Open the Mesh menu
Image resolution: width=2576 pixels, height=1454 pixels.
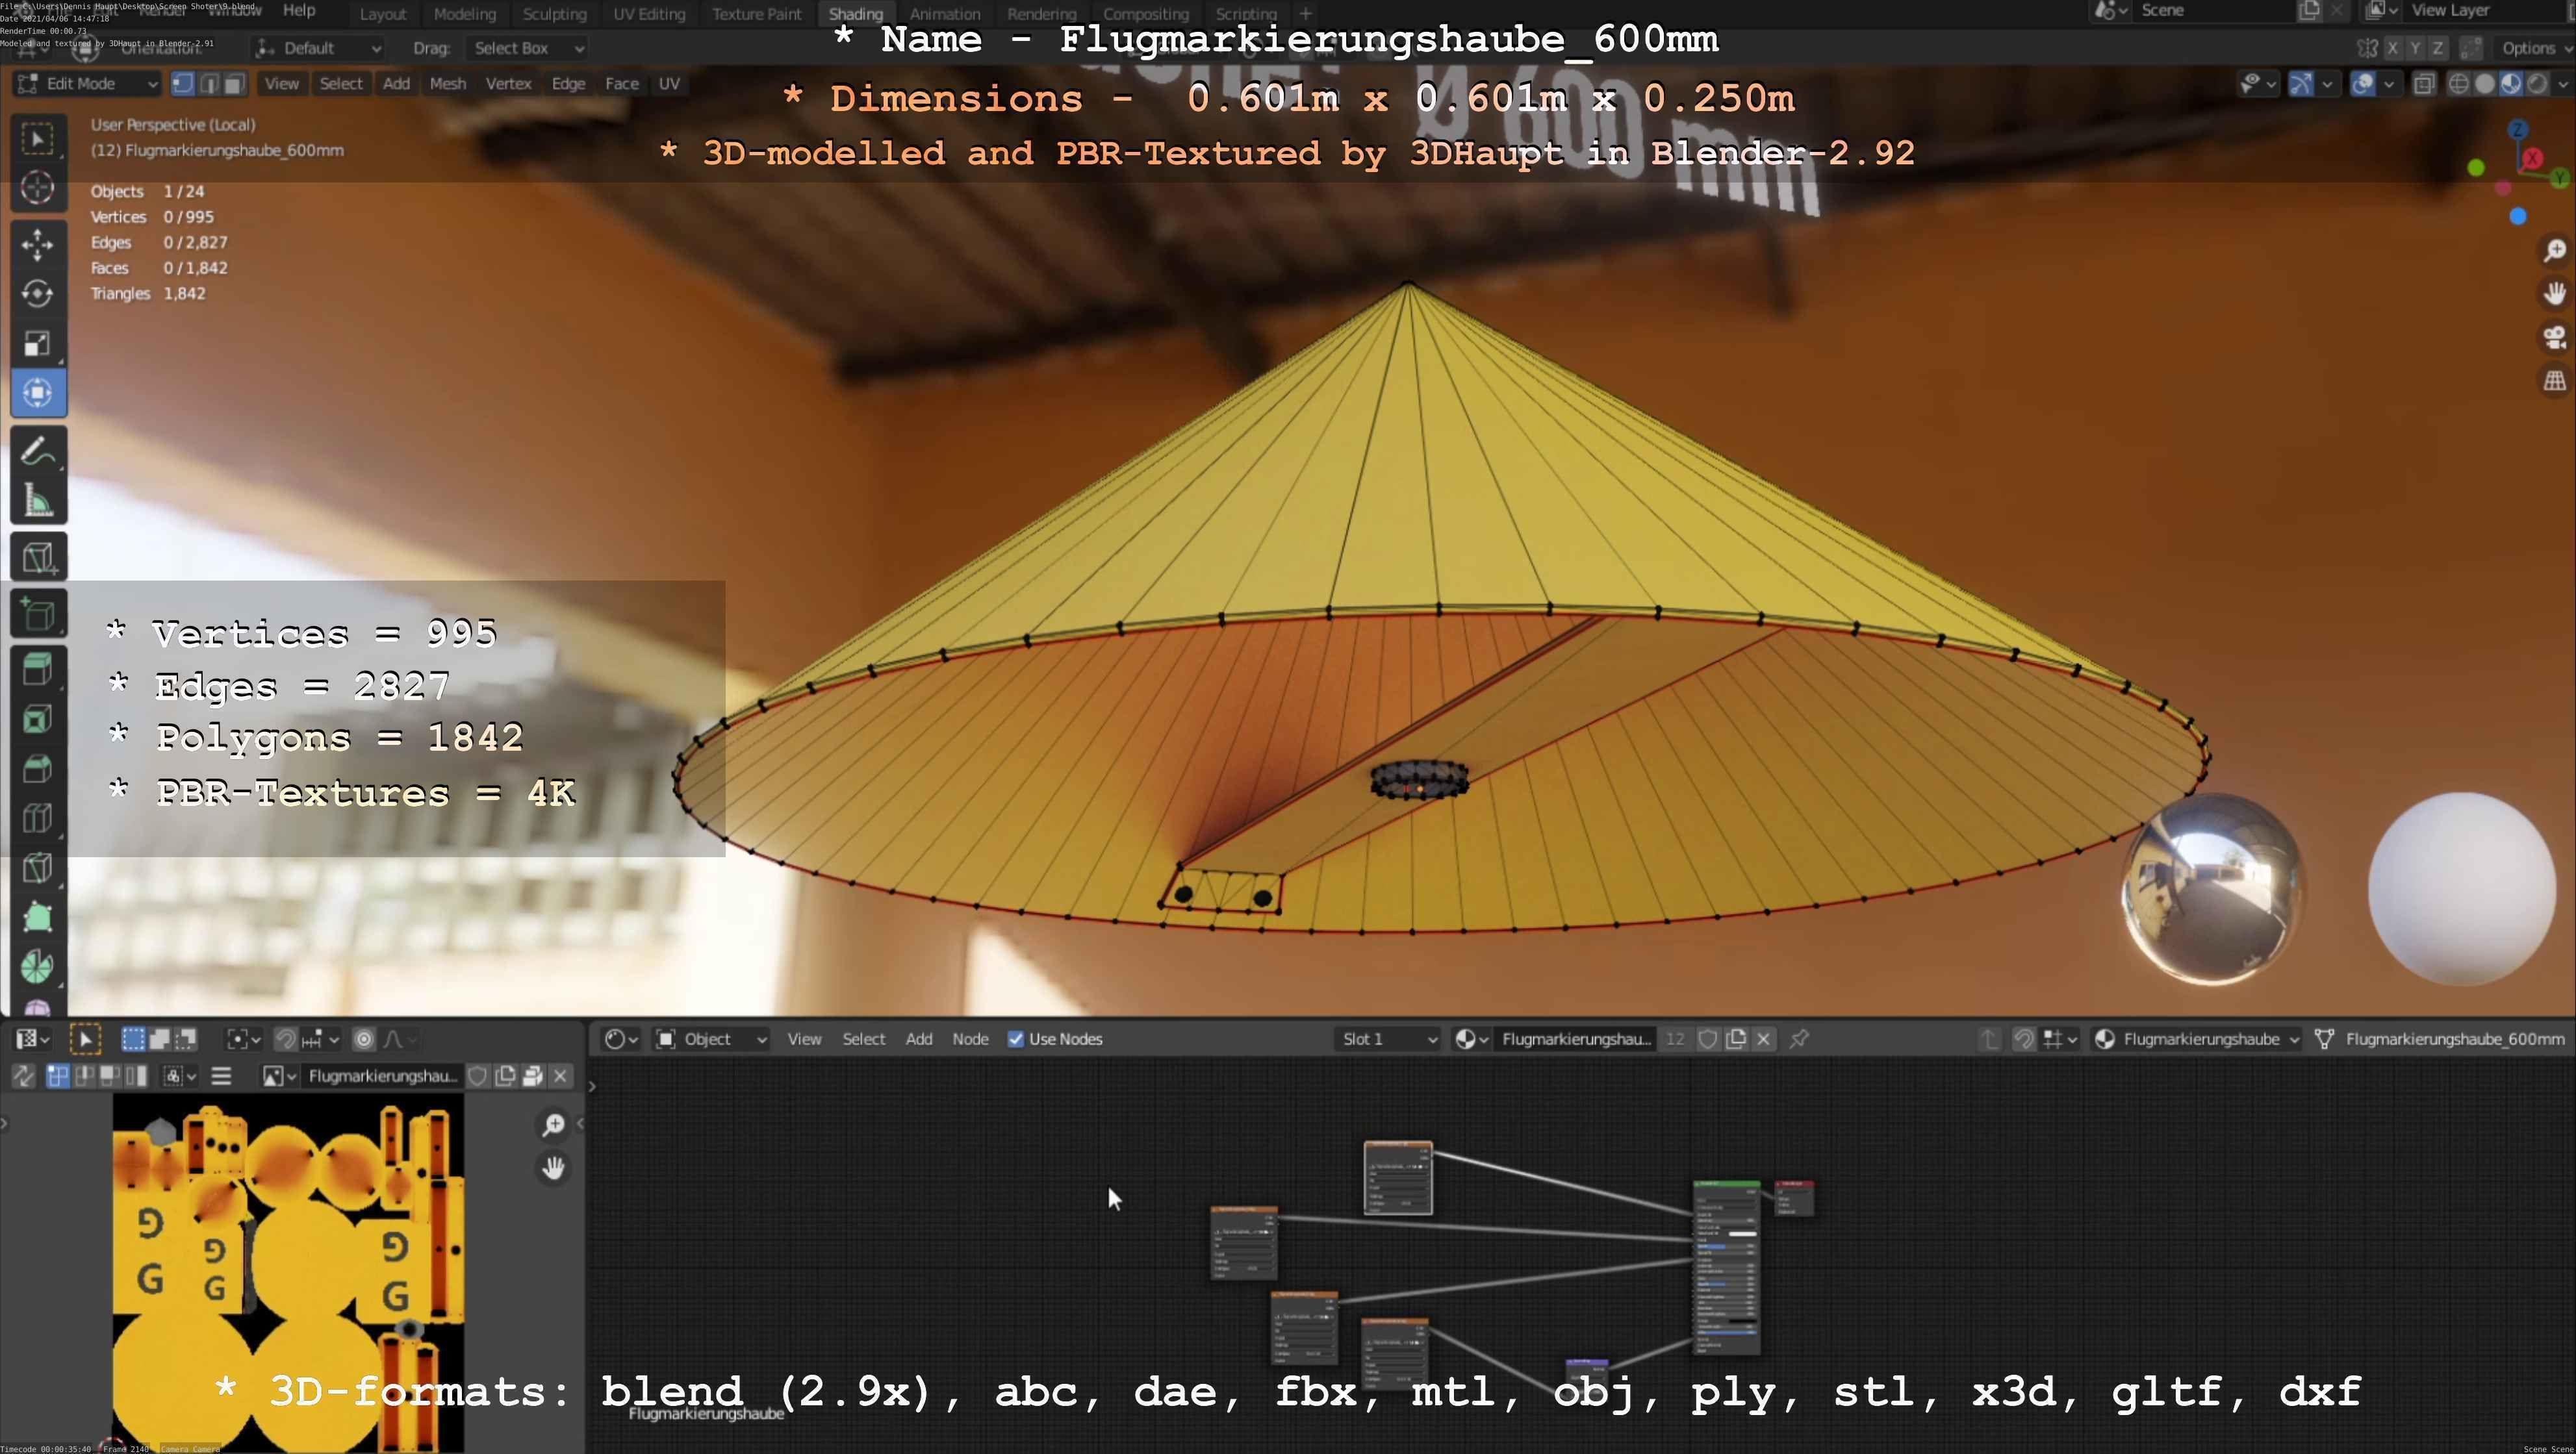[448, 84]
